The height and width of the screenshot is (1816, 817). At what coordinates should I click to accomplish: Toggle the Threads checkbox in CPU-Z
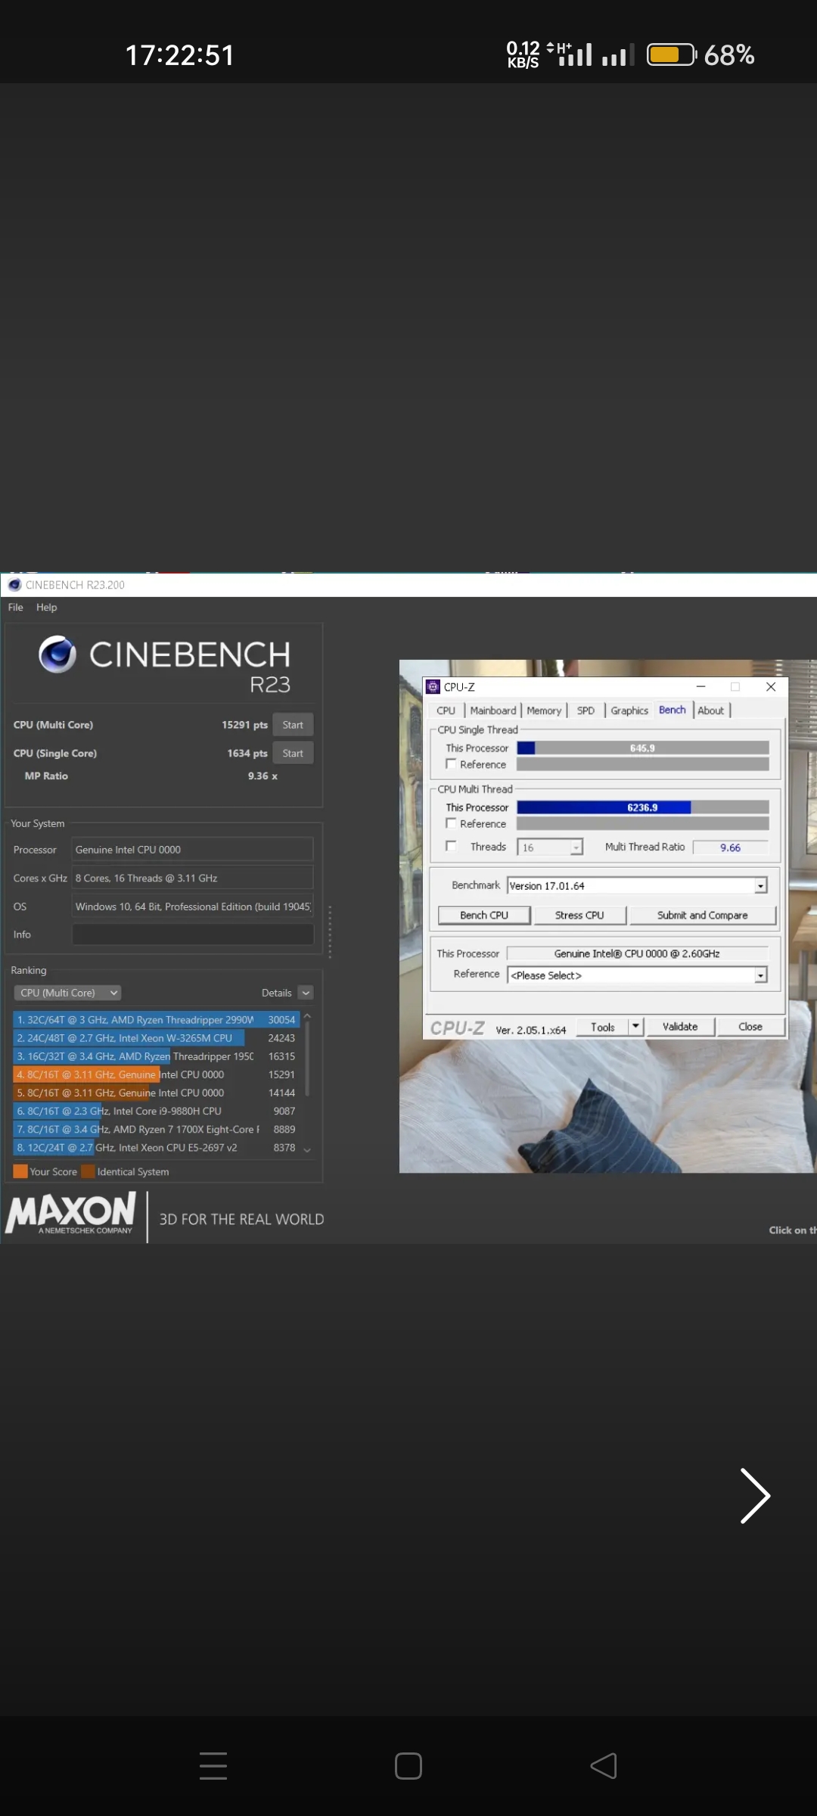pyautogui.click(x=451, y=846)
